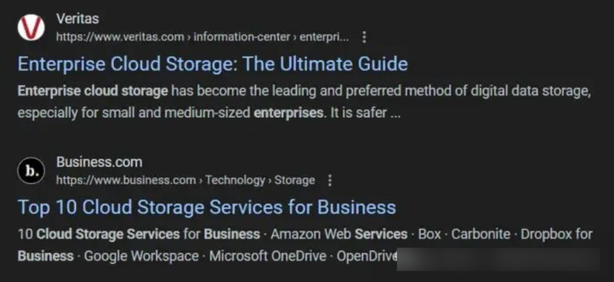614x282 pixels.
Task: Click Microsoft OneDrive in the snippet
Action: [x=268, y=256]
